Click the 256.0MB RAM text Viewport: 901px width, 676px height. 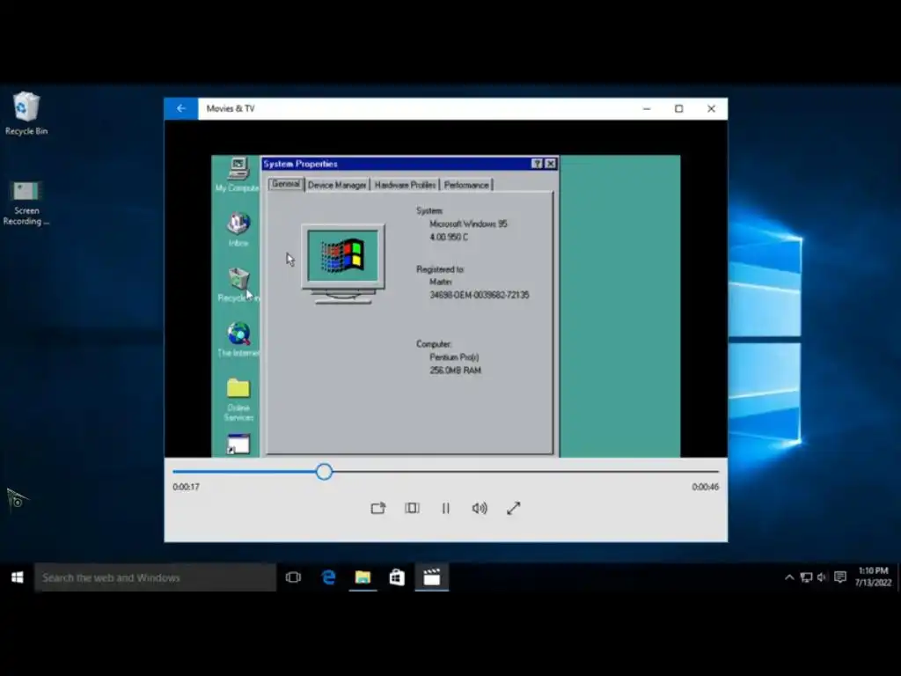pyautogui.click(x=455, y=371)
